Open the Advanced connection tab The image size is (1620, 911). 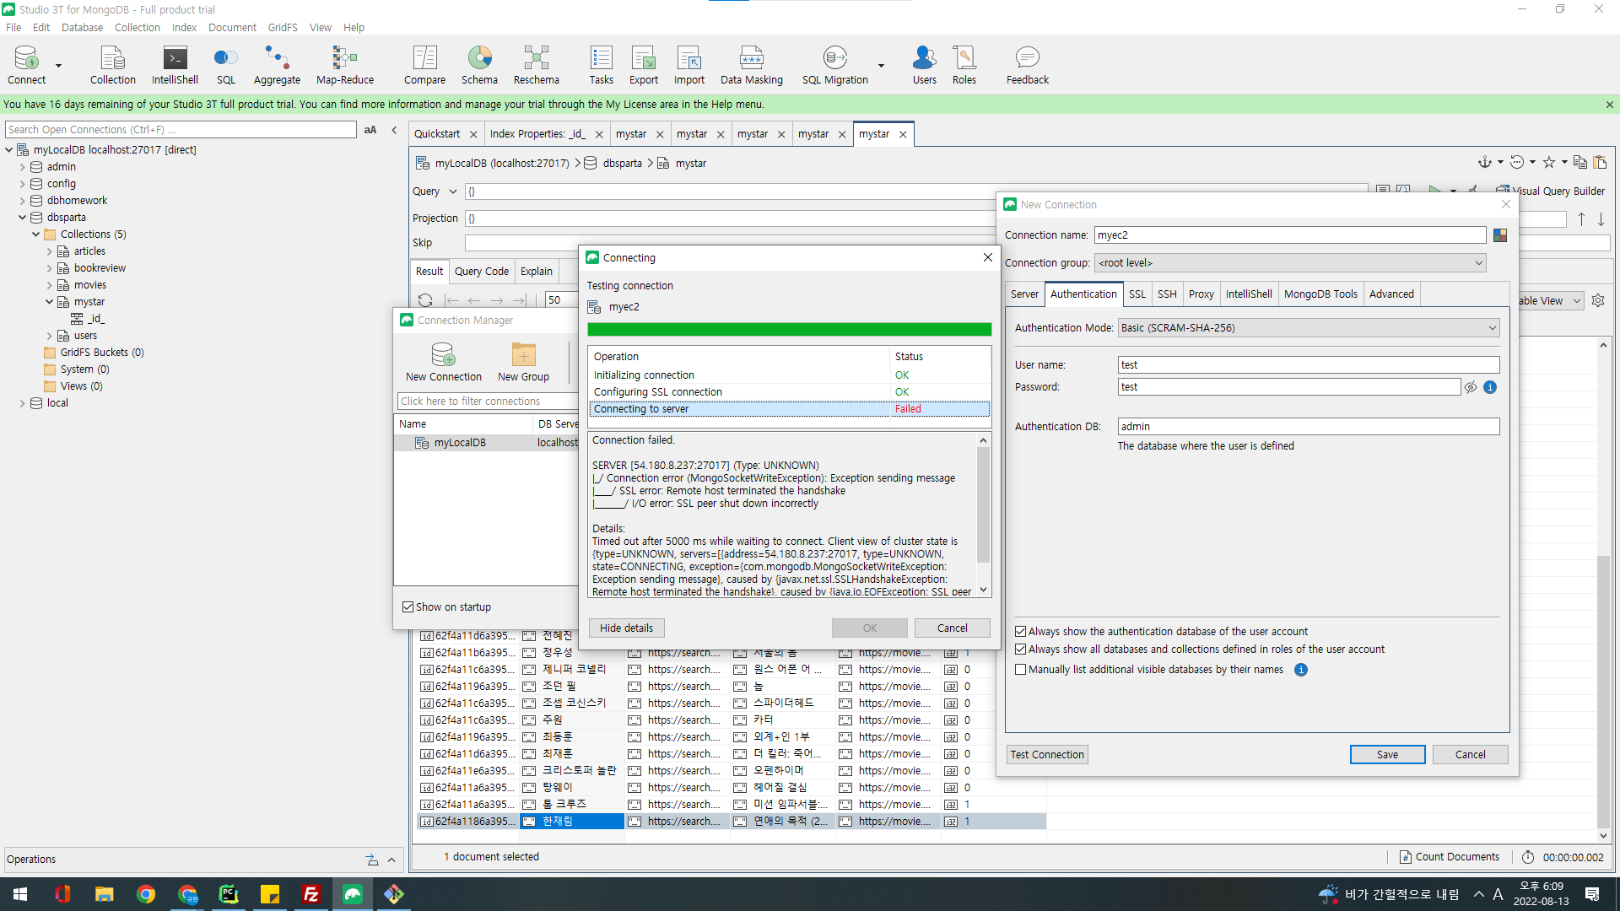pos(1391,294)
